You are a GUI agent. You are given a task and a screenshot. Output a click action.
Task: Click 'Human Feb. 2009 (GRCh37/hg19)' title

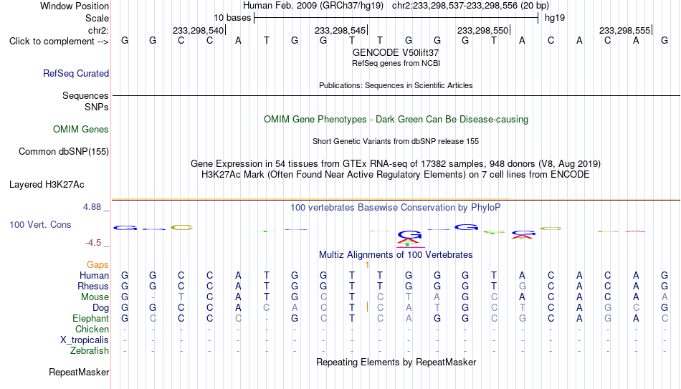pyautogui.click(x=313, y=6)
